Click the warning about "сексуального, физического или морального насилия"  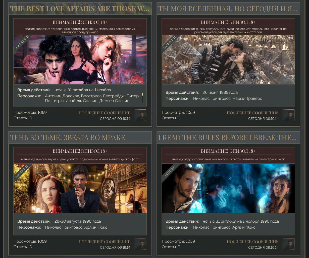pos(228,31)
